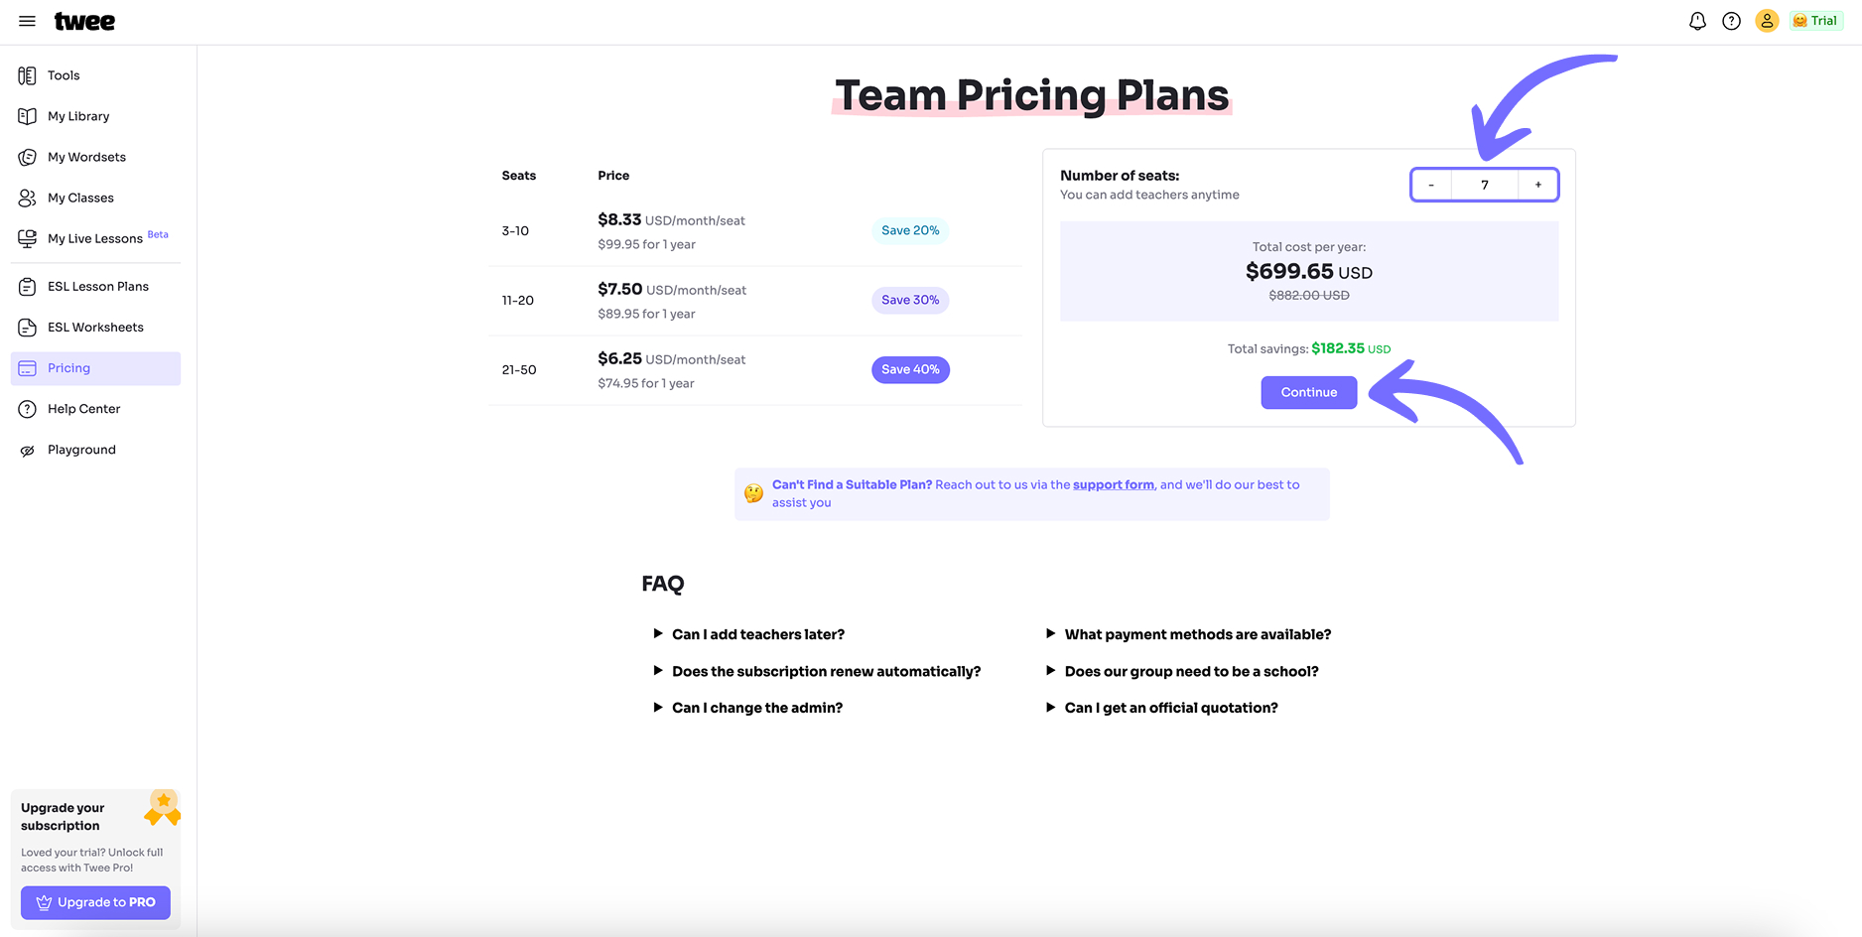Click the Upgrade to PRO button
Viewport: 1862px width, 937px height.
[x=95, y=902]
